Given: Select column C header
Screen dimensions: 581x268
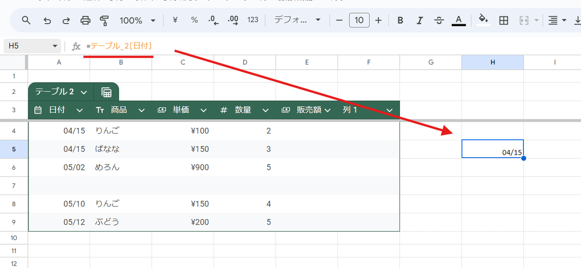Looking at the screenshot, I should [183, 62].
